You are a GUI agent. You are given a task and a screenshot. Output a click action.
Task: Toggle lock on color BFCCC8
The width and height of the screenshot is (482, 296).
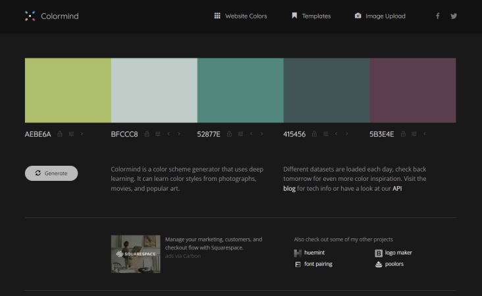pyautogui.click(x=146, y=134)
